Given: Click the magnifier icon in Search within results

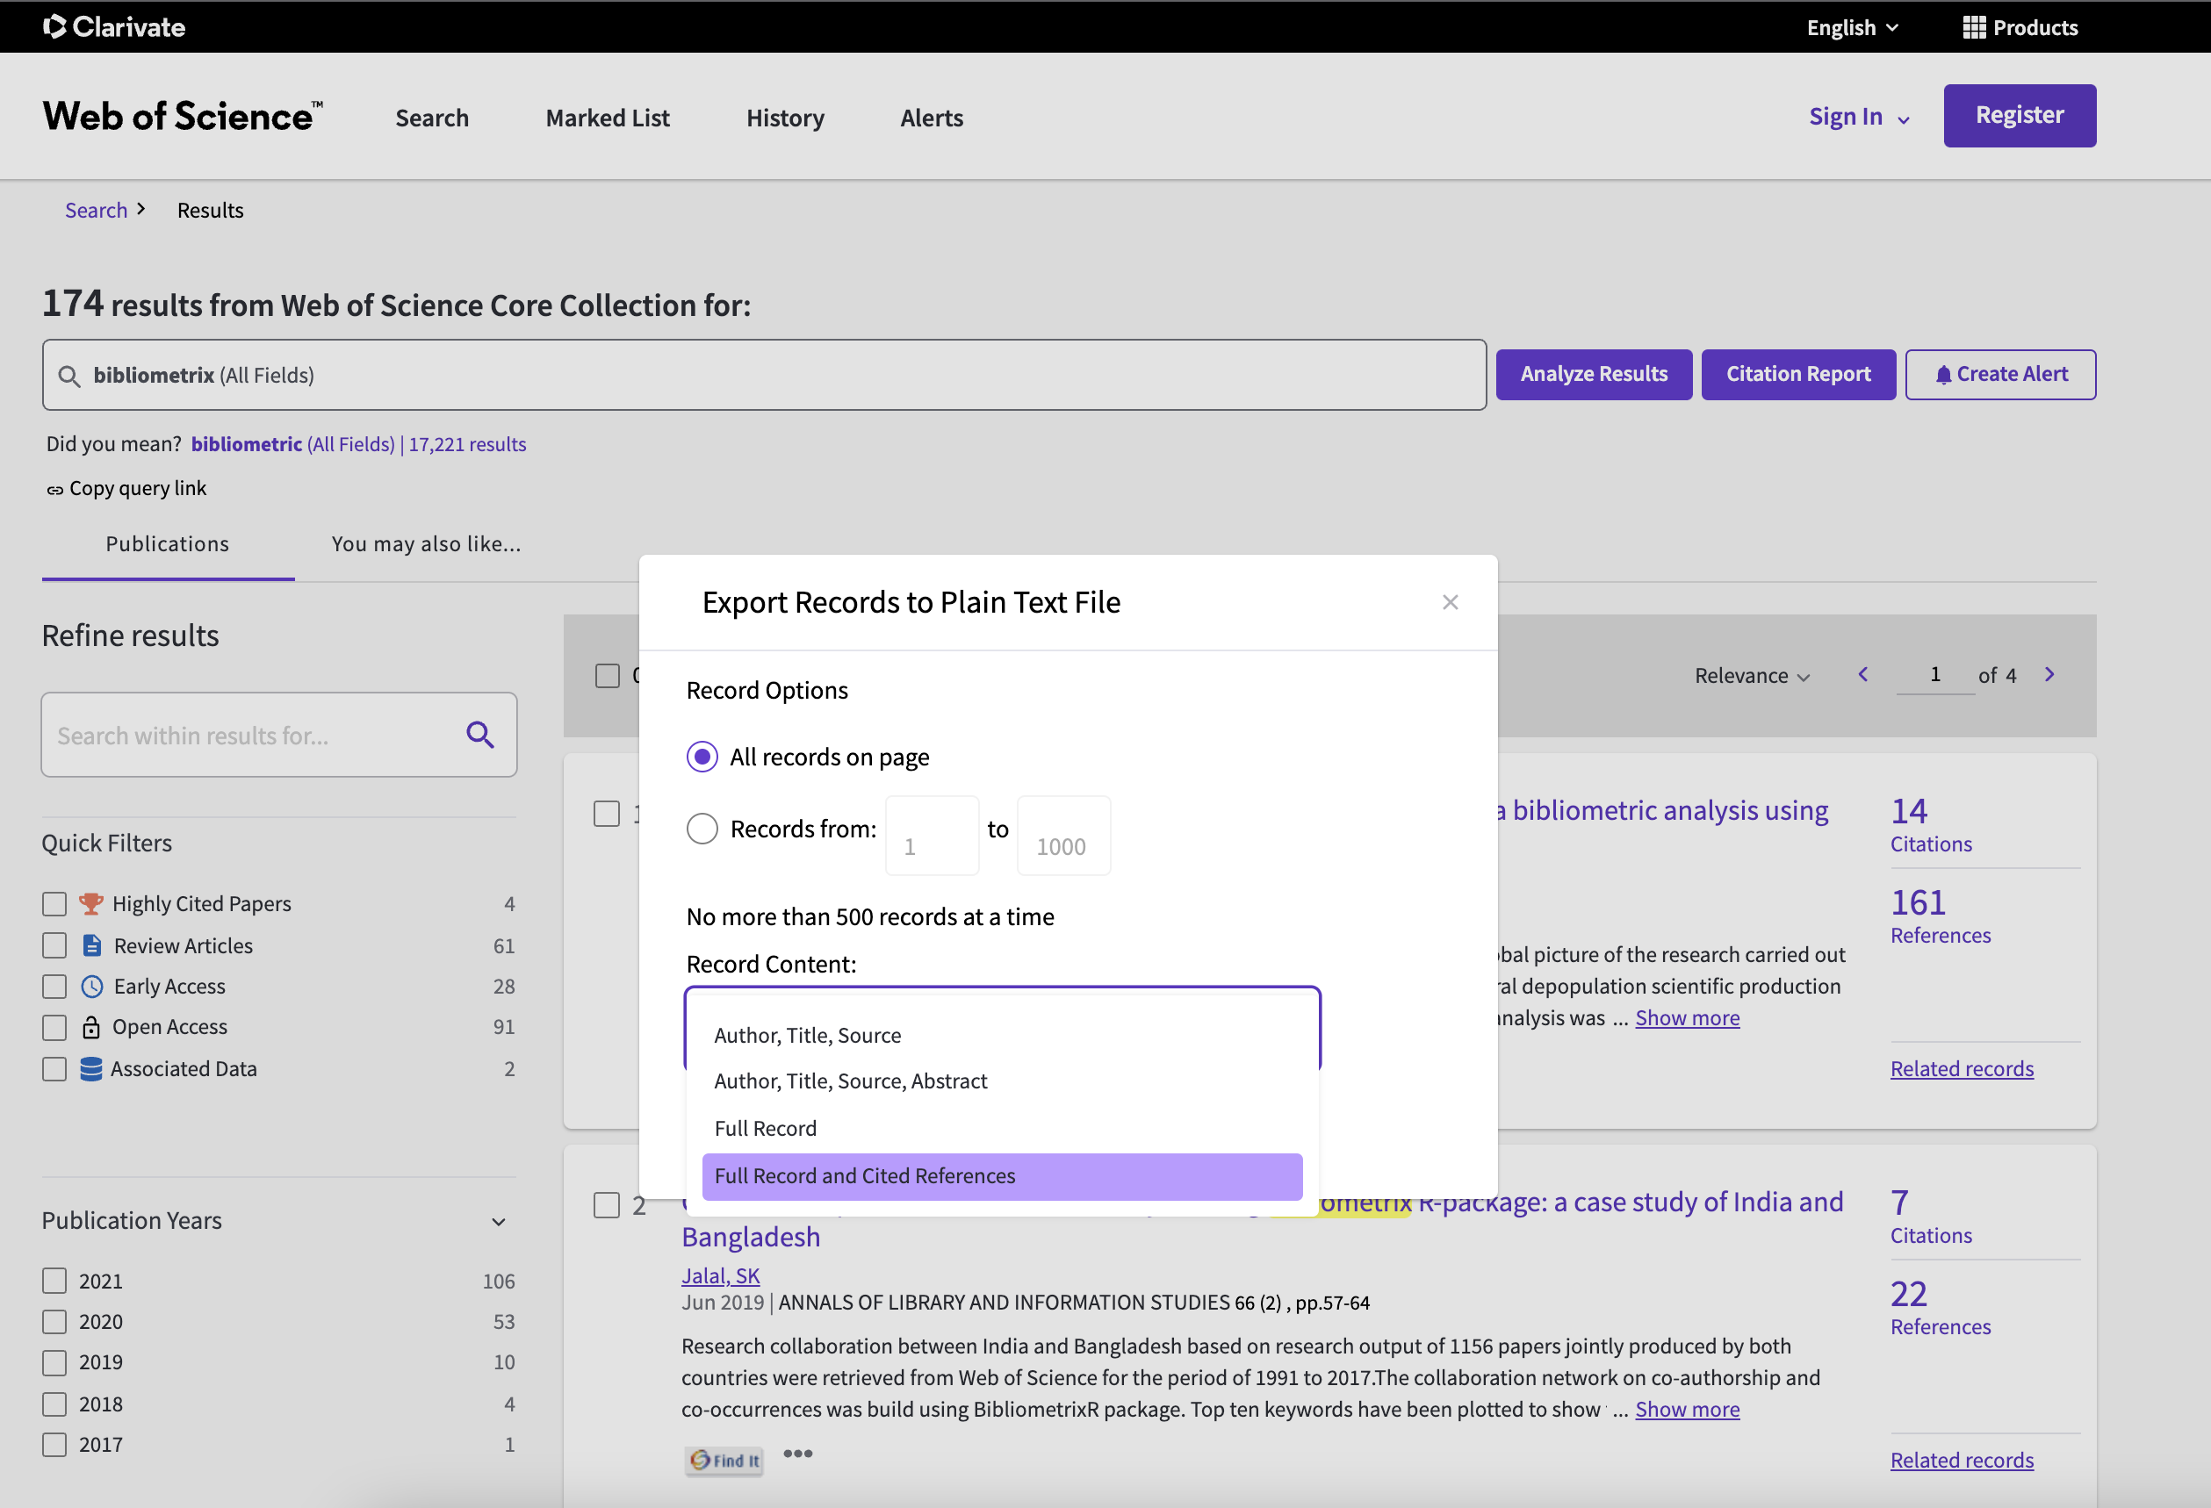Looking at the screenshot, I should (x=479, y=734).
